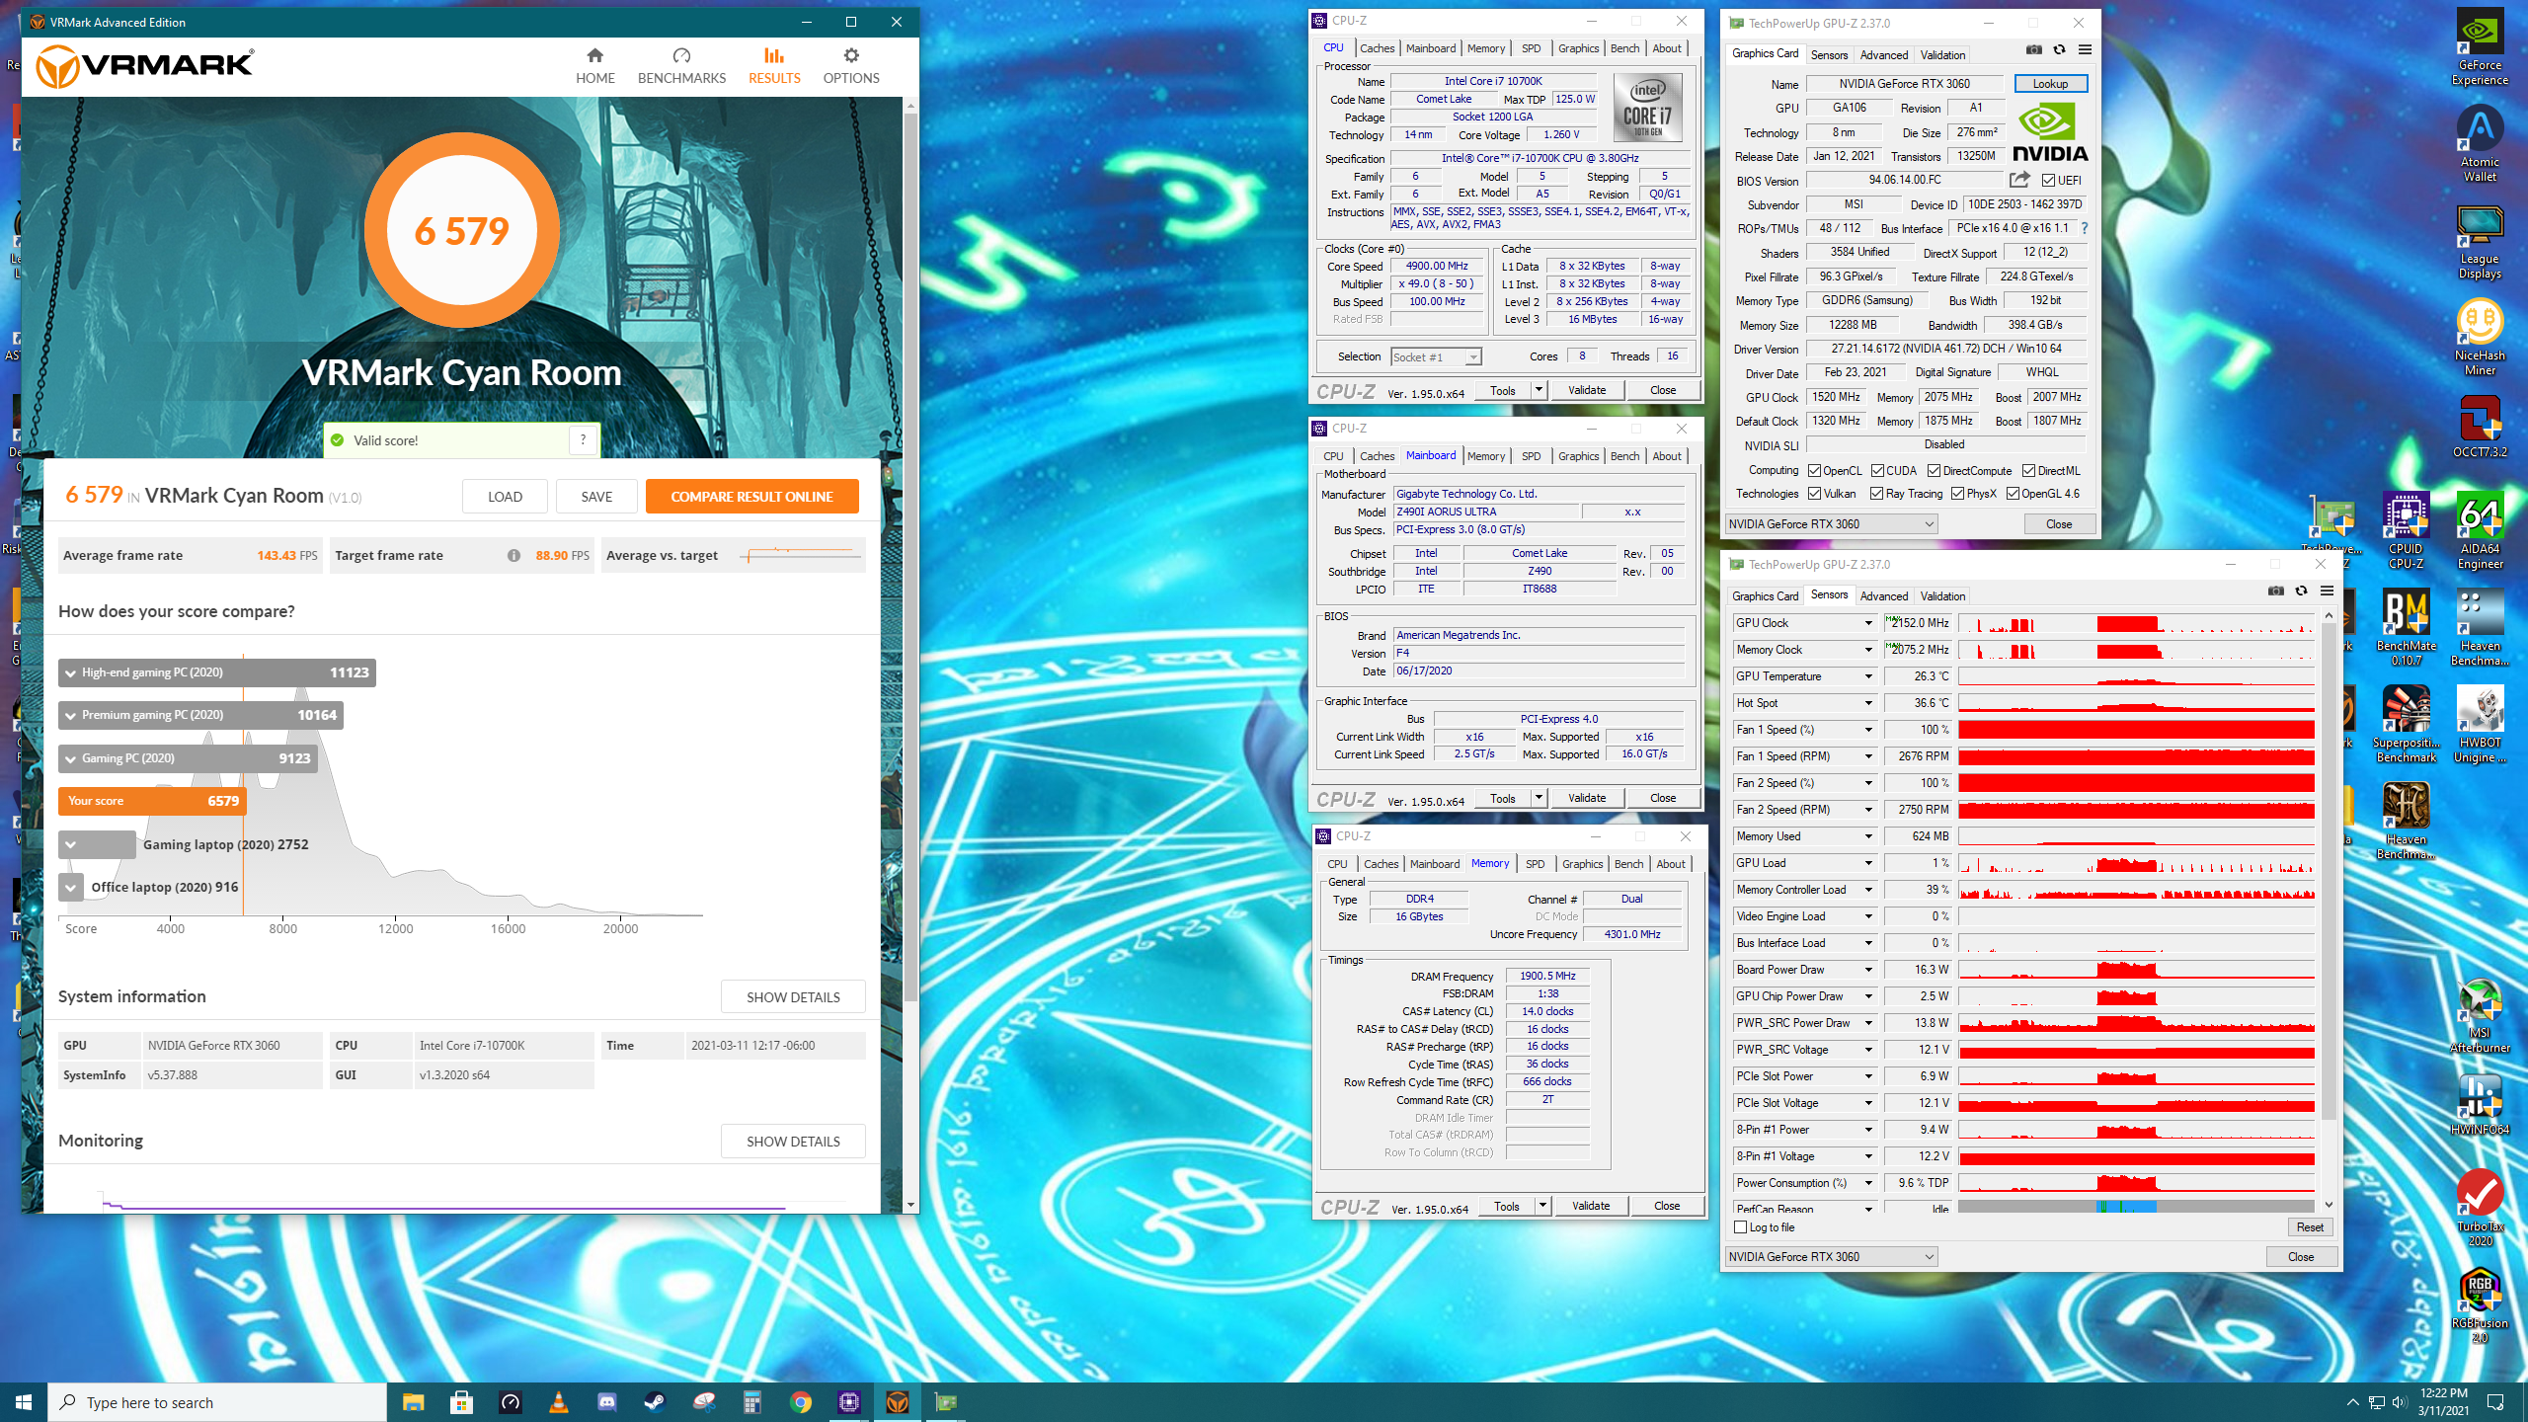Open GPU selector dropdown in GPU-Z Graphics Card window
Viewport: 2528px width, 1422px height.
1832,524
